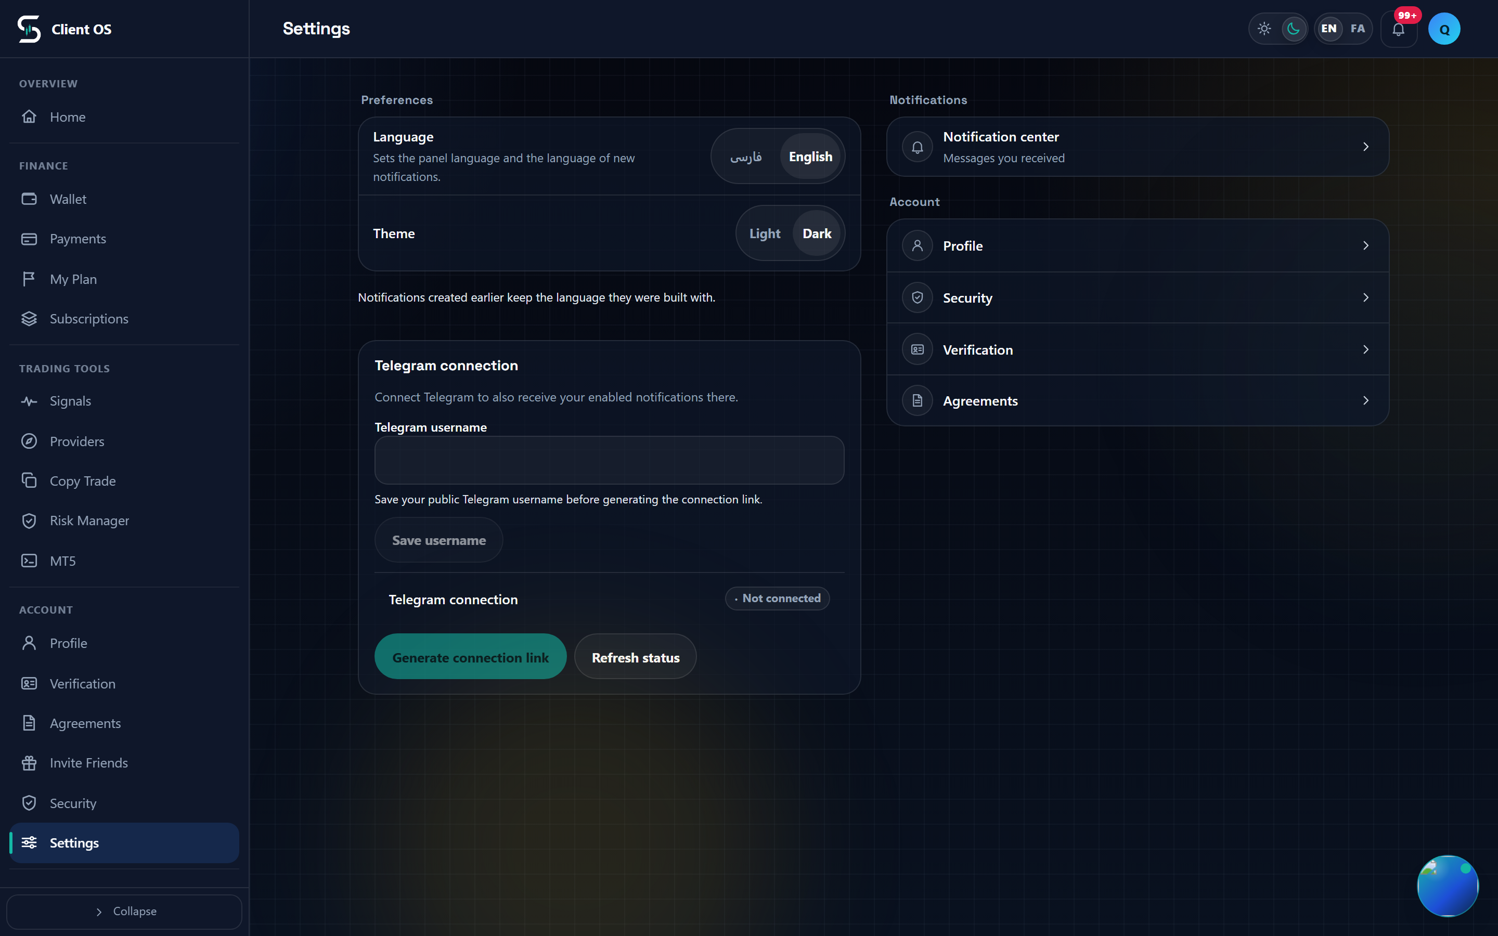1498x936 pixels.
Task: Click the Account Verification card circle icon
Action: point(918,350)
